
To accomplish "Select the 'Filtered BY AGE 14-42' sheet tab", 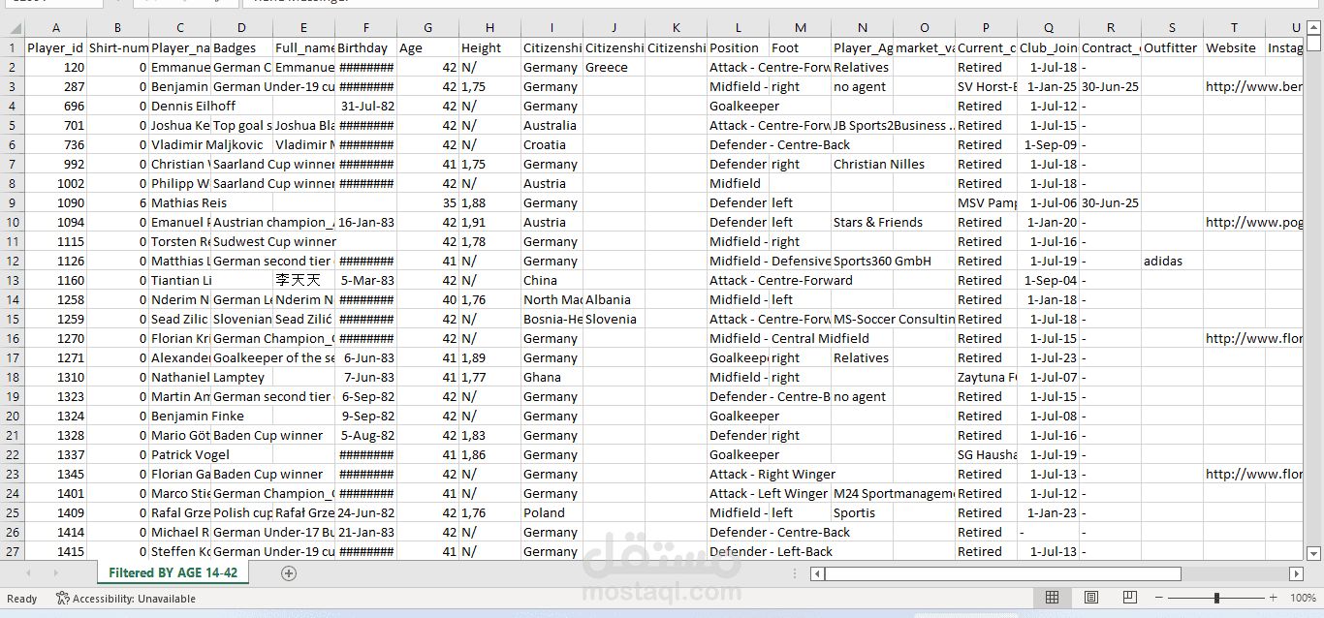I will [173, 572].
